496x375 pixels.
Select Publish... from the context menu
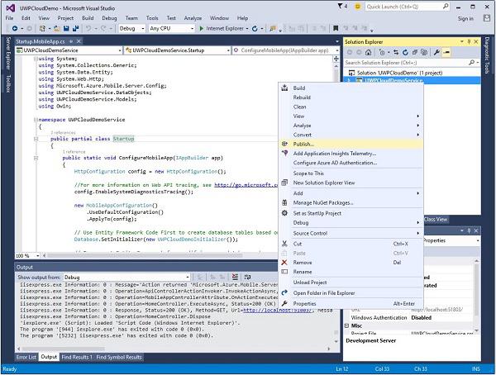click(303, 143)
